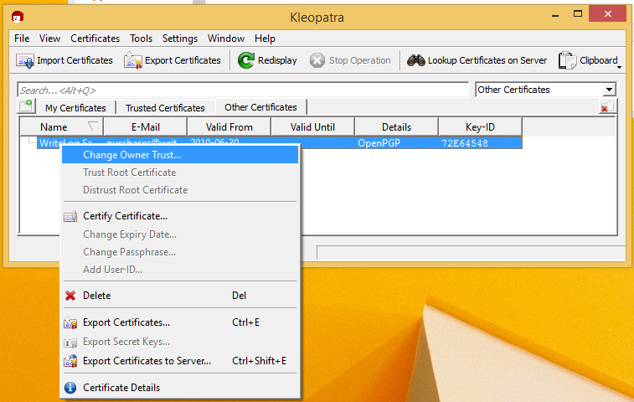Image resolution: width=634 pixels, height=402 pixels.
Task: Switch to My Certificates tab
Action: [75, 108]
